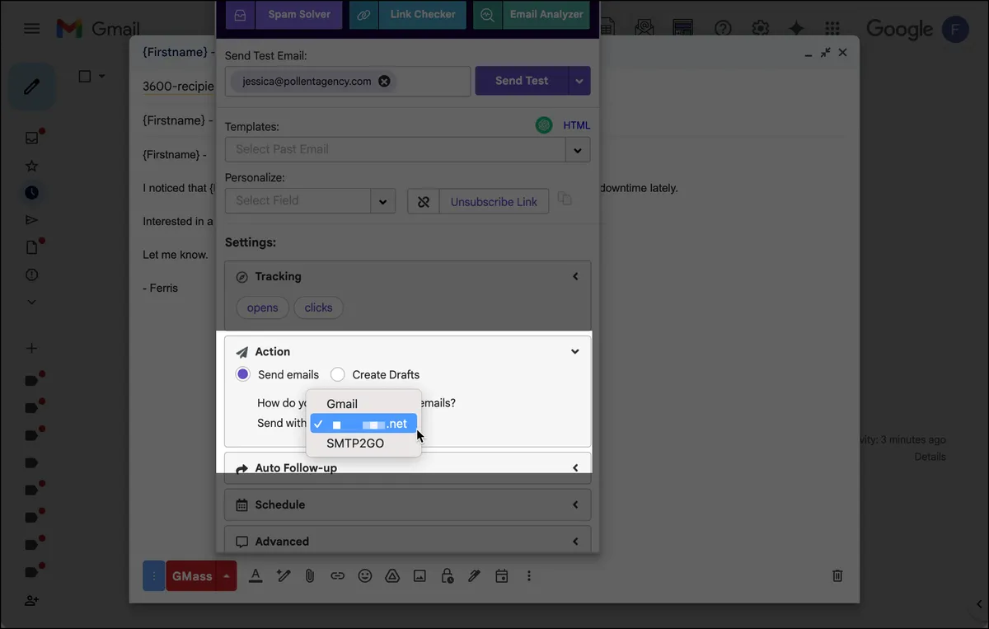Click the HTML link
Viewport: 989px width, 629px height.
pyautogui.click(x=577, y=125)
